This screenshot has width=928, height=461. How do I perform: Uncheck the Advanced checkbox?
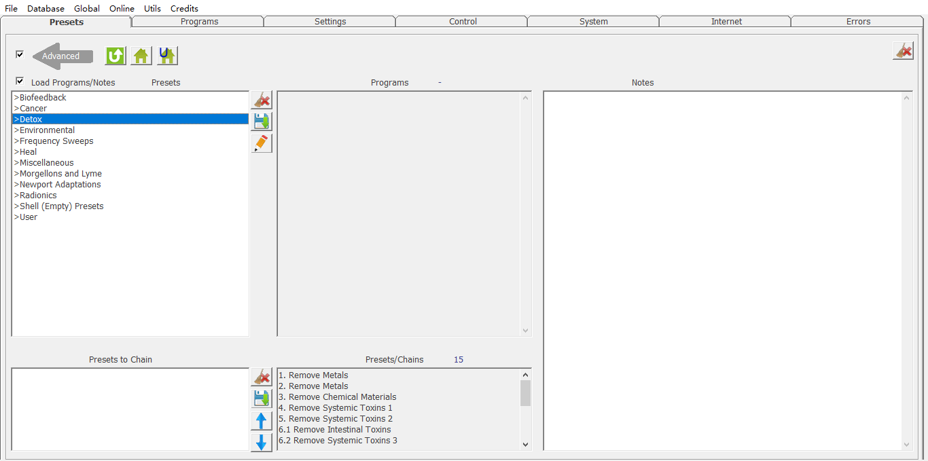(x=20, y=54)
